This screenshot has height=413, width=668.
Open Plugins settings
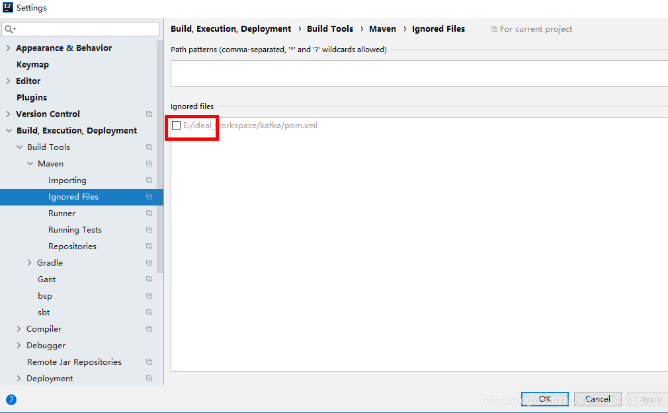click(x=32, y=98)
